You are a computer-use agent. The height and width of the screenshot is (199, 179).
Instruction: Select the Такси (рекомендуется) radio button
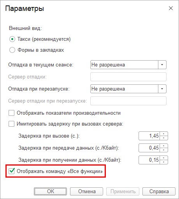coord(12,39)
